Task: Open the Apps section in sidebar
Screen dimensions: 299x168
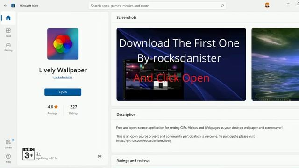Action: [8, 33]
